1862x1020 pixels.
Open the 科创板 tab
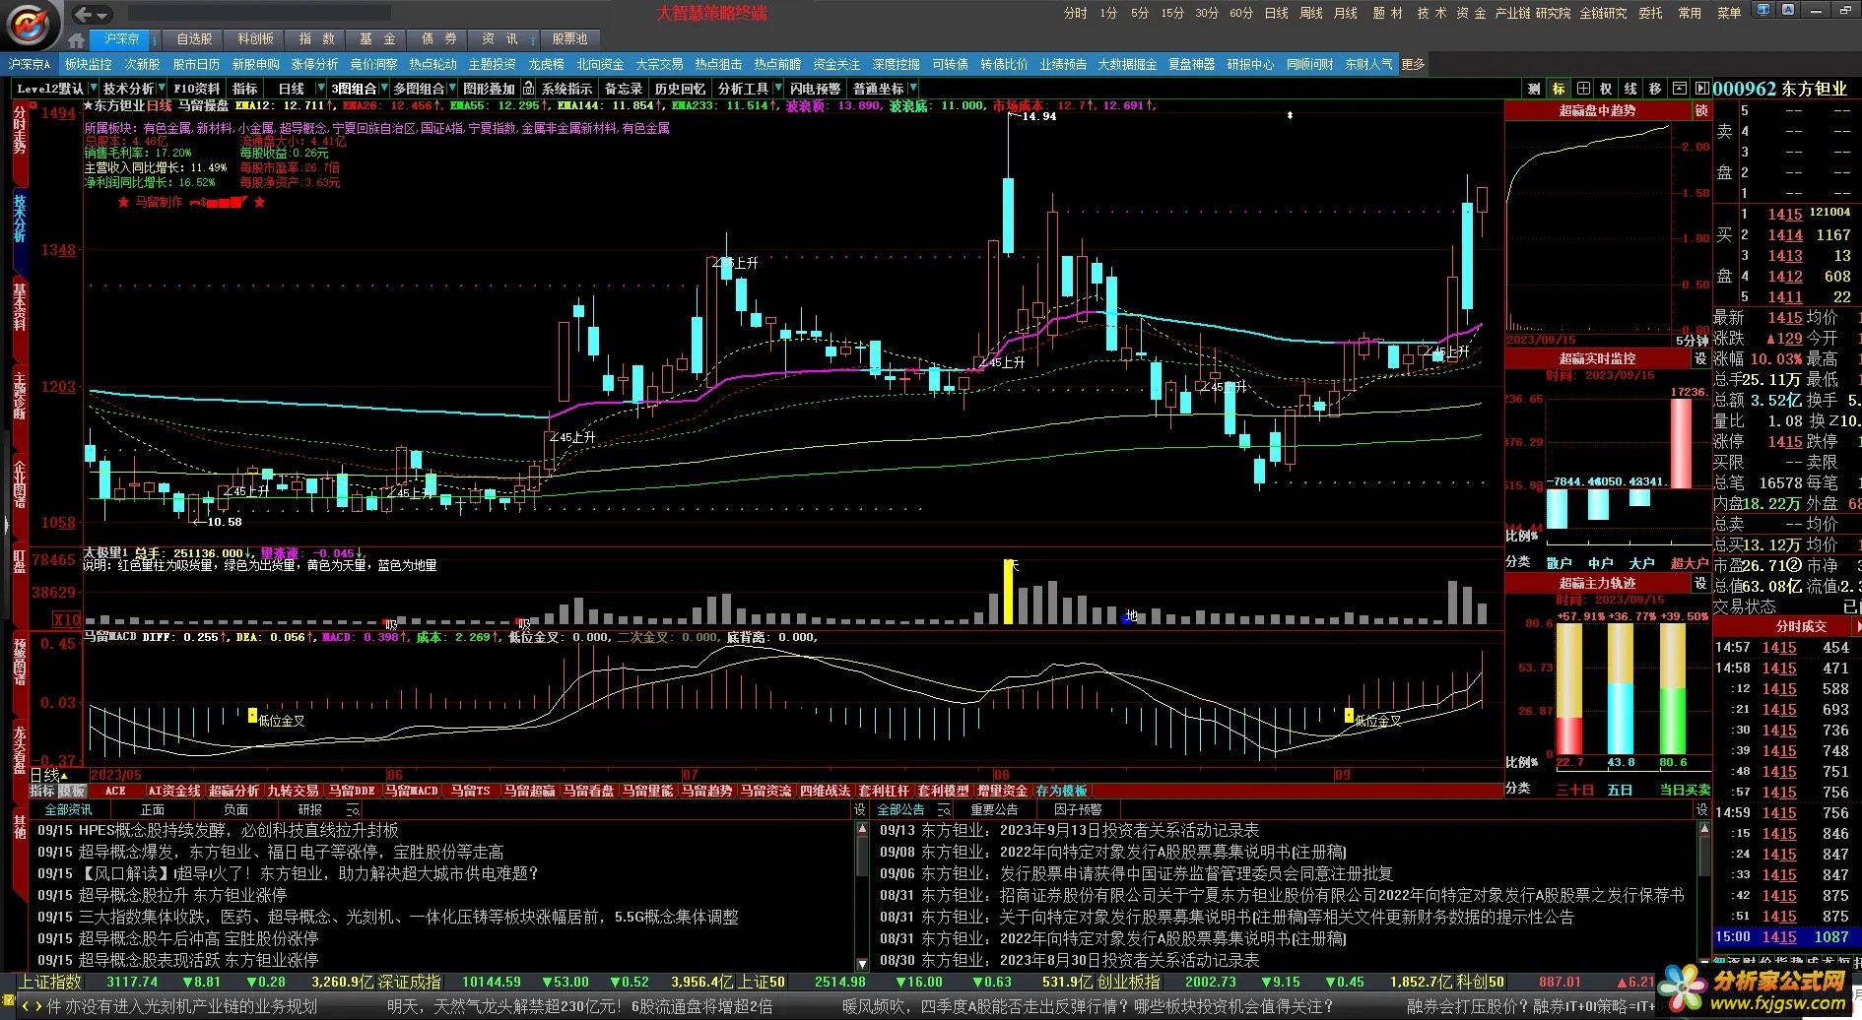pos(255,39)
